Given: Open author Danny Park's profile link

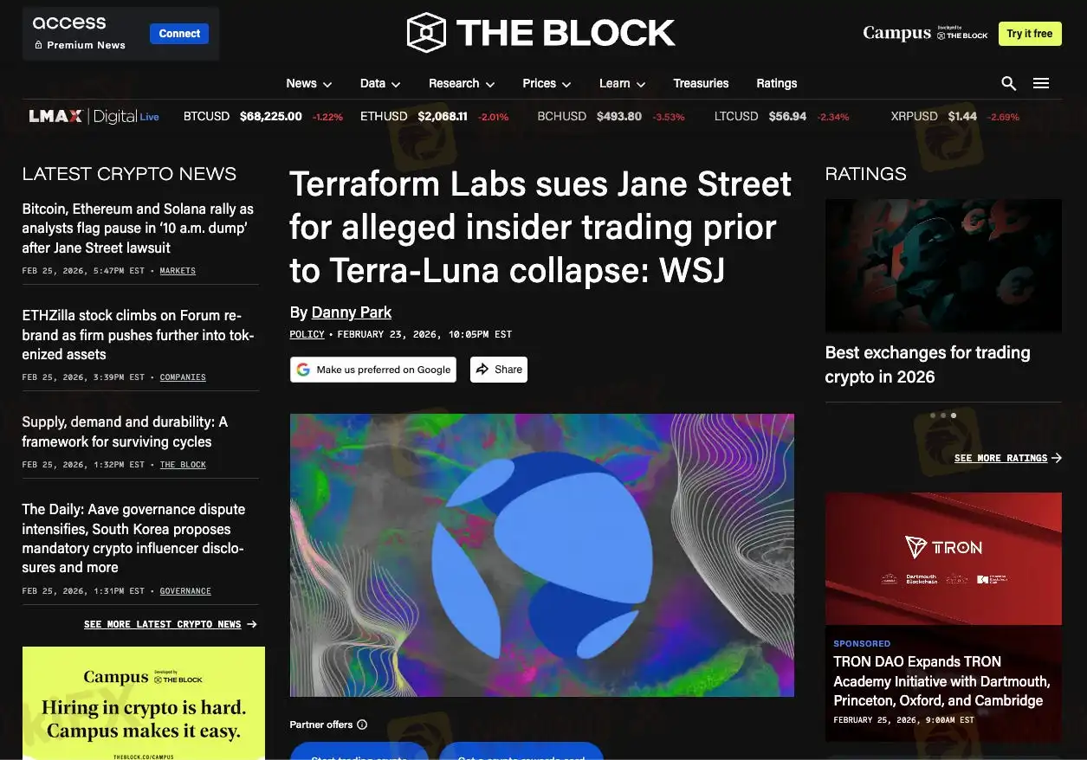Looking at the screenshot, I should (352, 312).
